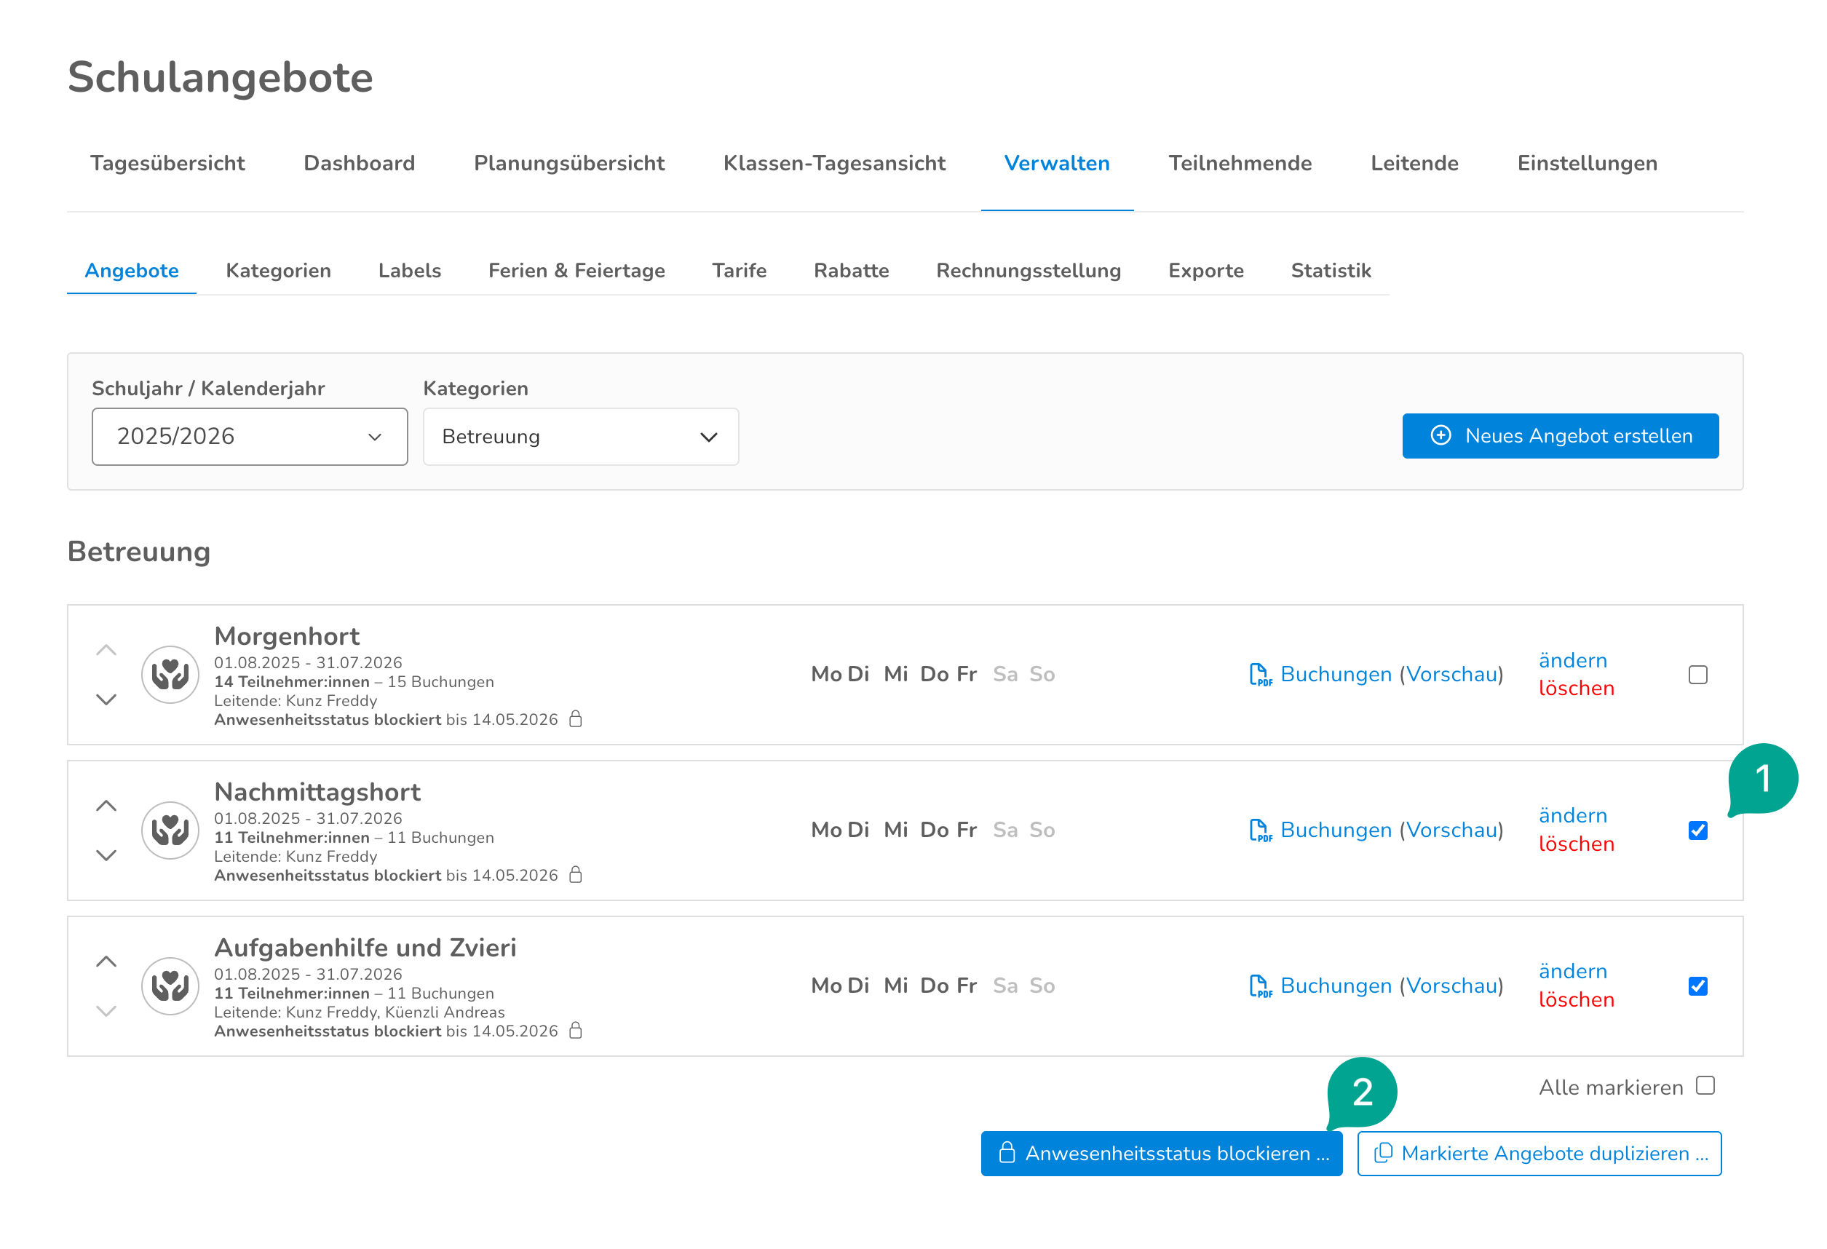Open Schuljahr / Kalenderjahr dropdown 2025/2026
The width and height of the screenshot is (1827, 1249).
249,436
